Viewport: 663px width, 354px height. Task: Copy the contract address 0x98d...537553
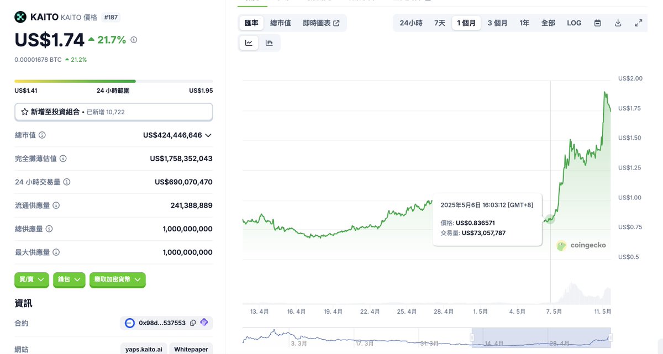(193, 323)
